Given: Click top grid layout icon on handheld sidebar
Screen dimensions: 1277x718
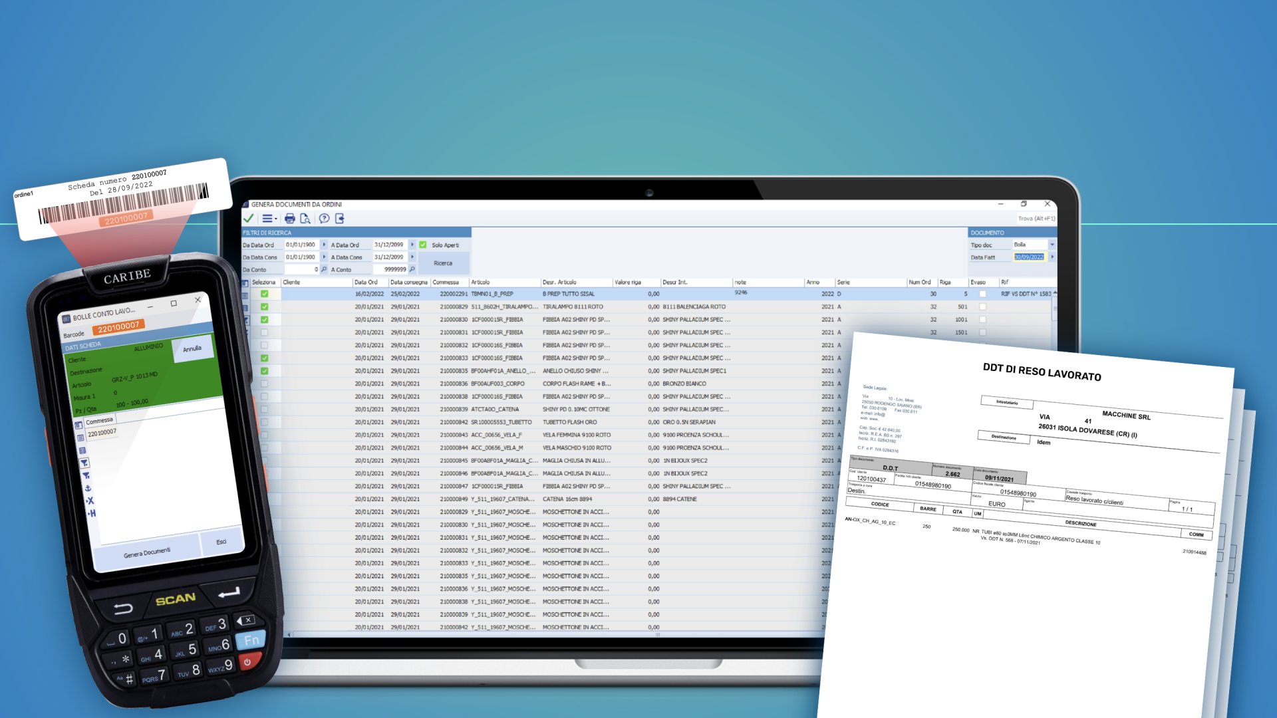Looking at the screenshot, I should click(78, 425).
